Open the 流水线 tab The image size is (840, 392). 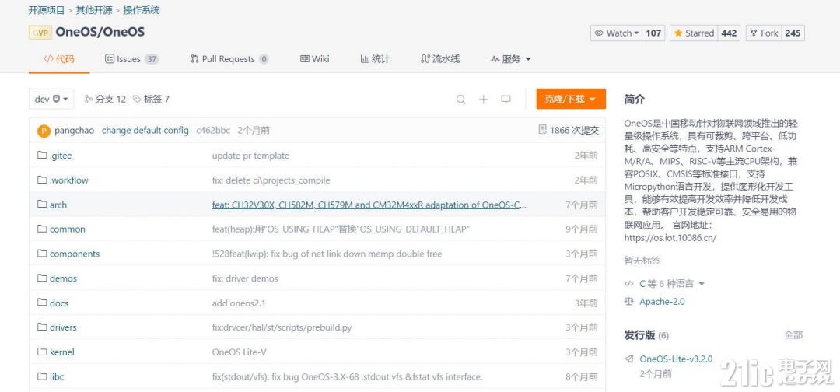coord(440,59)
